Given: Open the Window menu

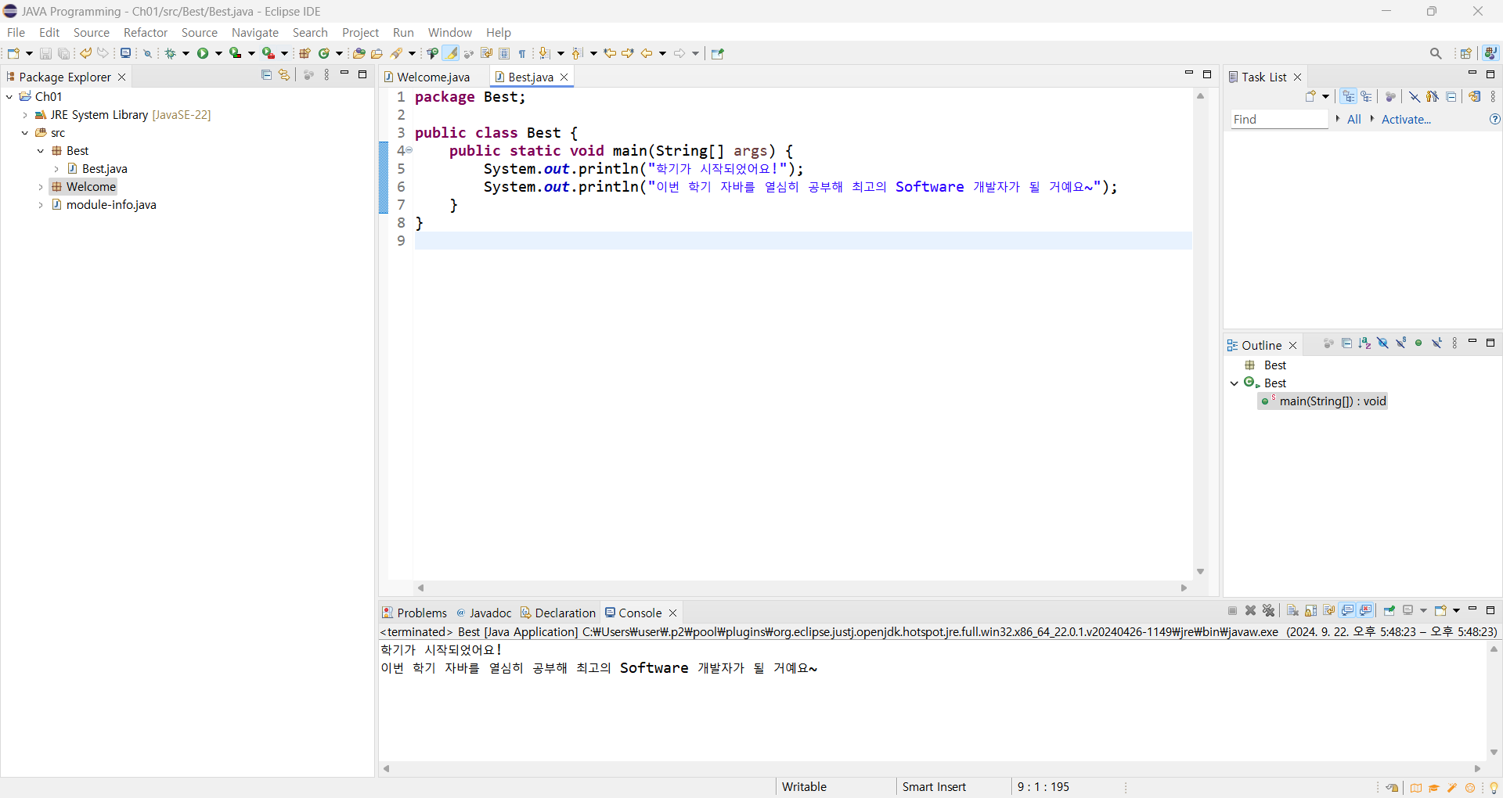Looking at the screenshot, I should click(x=450, y=32).
